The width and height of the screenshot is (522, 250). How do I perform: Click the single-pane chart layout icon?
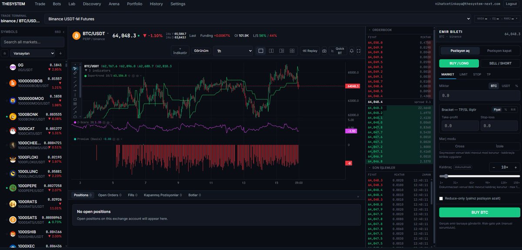[261, 51]
